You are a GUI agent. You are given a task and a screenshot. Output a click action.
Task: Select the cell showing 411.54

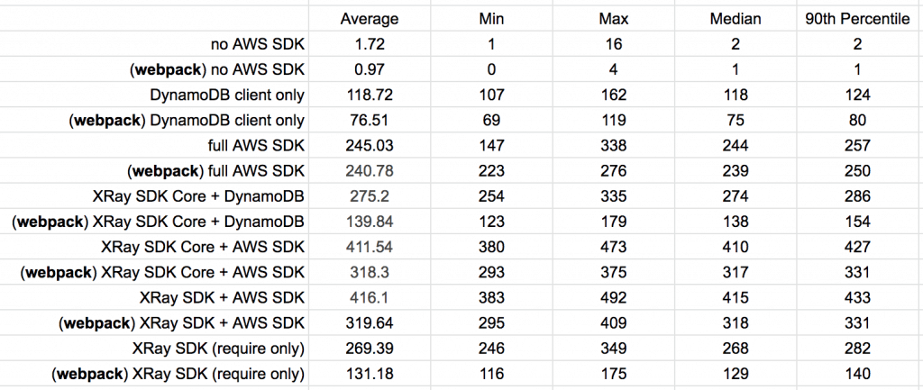coord(370,246)
